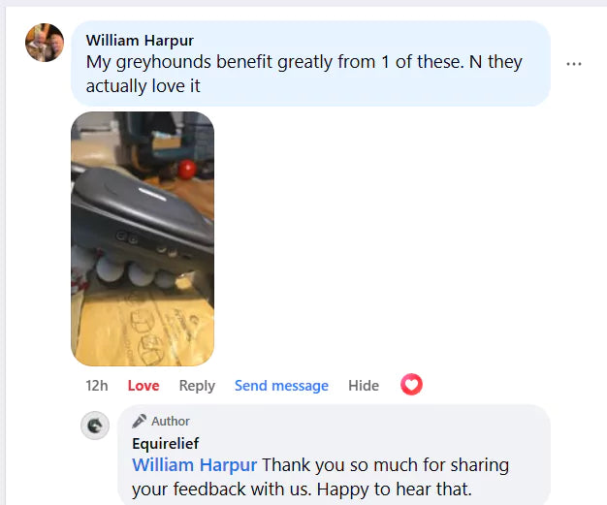Open the William Harpur commenter name
The image size is (607, 505).
click(x=140, y=41)
